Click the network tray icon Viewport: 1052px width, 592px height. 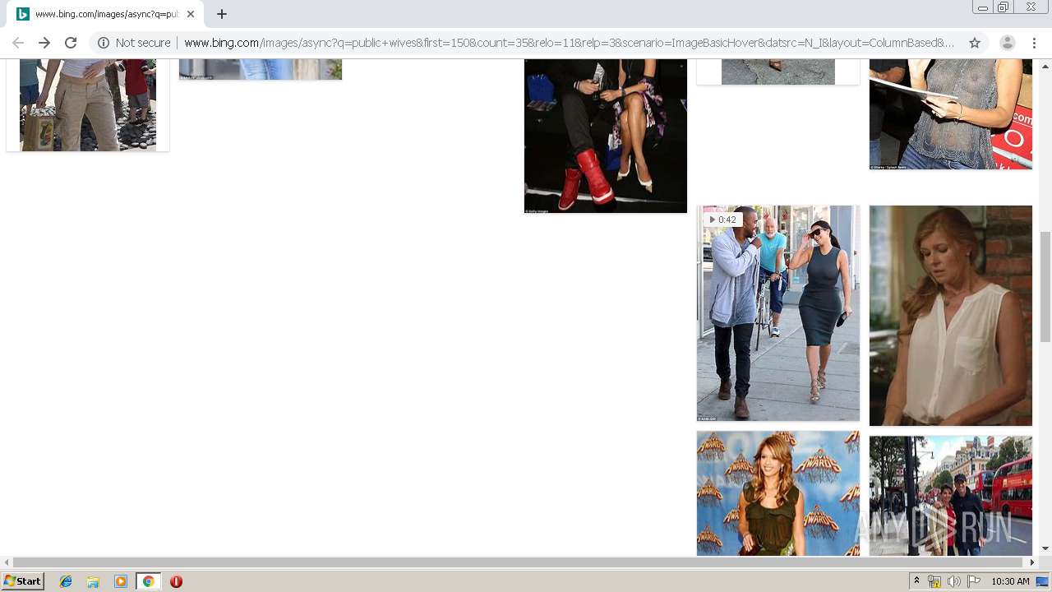pos(934,581)
